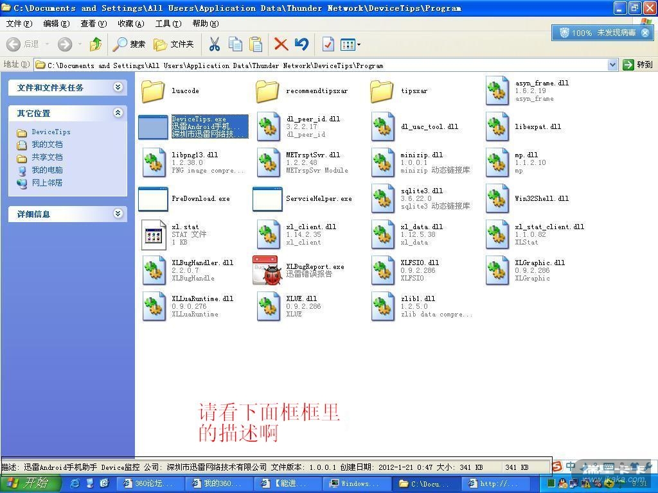Select ServcieHelper.exe application icon
658x493 pixels.
(268, 199)
